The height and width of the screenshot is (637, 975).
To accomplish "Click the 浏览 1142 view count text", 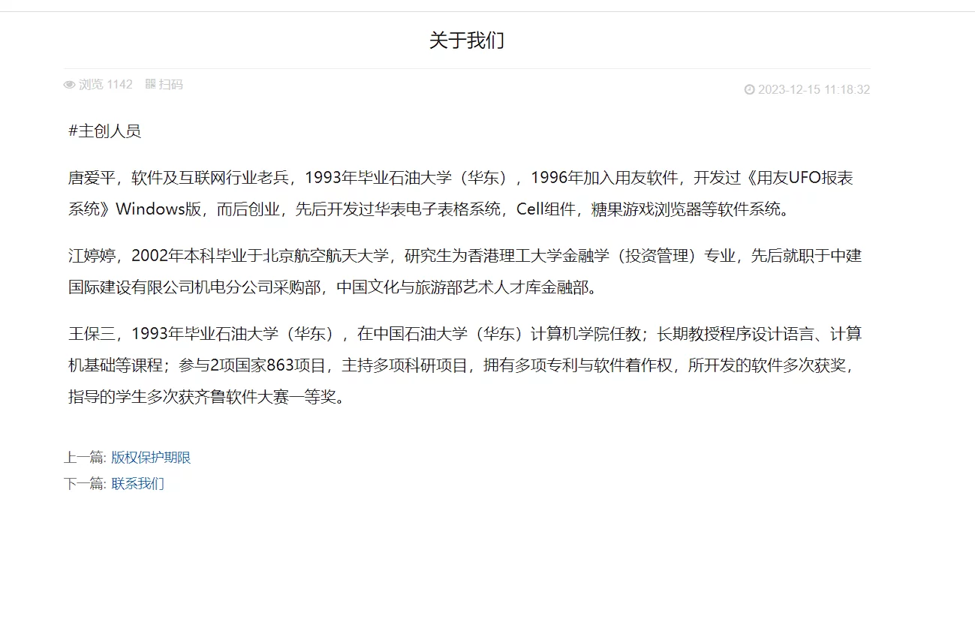I will point(105,84).
